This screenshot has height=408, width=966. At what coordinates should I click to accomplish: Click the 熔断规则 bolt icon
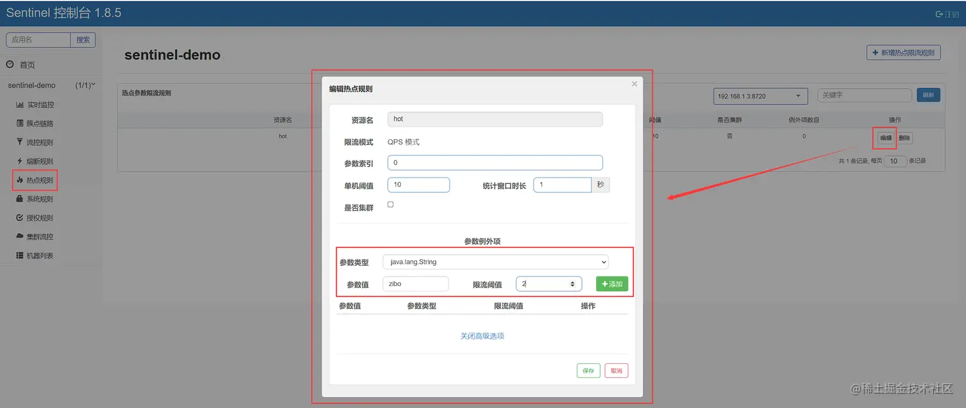20,161
